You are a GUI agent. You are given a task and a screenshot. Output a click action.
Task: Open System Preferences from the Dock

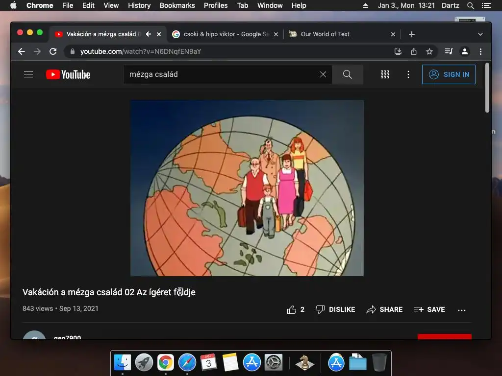click(274, 363)
